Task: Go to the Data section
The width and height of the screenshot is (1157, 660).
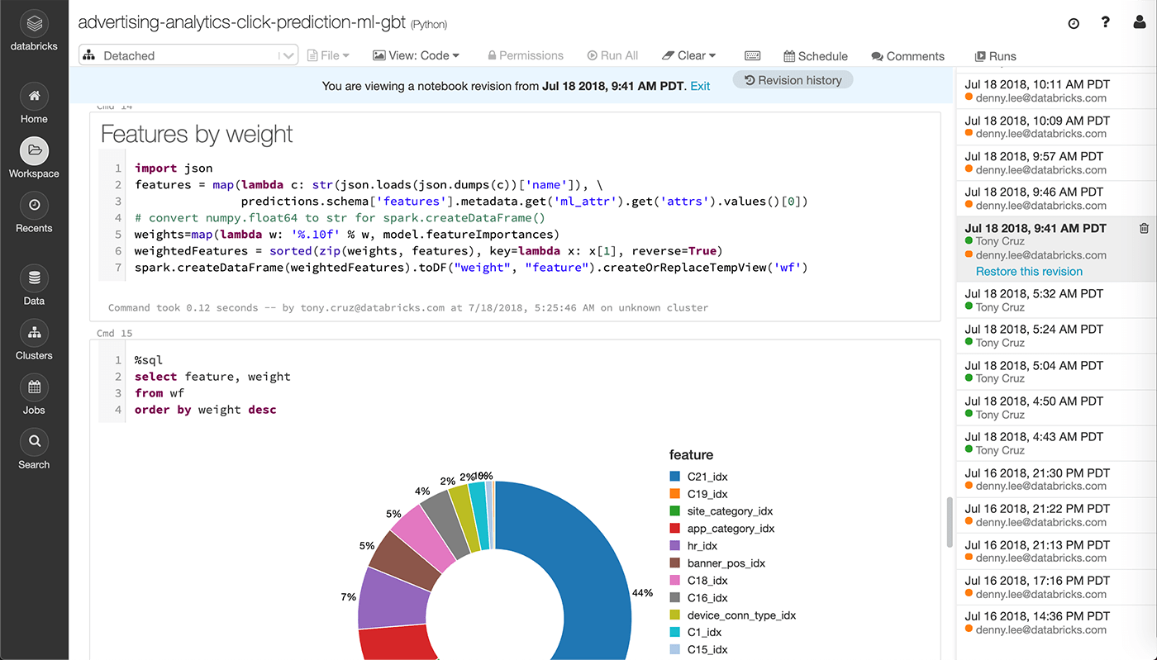Action: click(34, 278)
